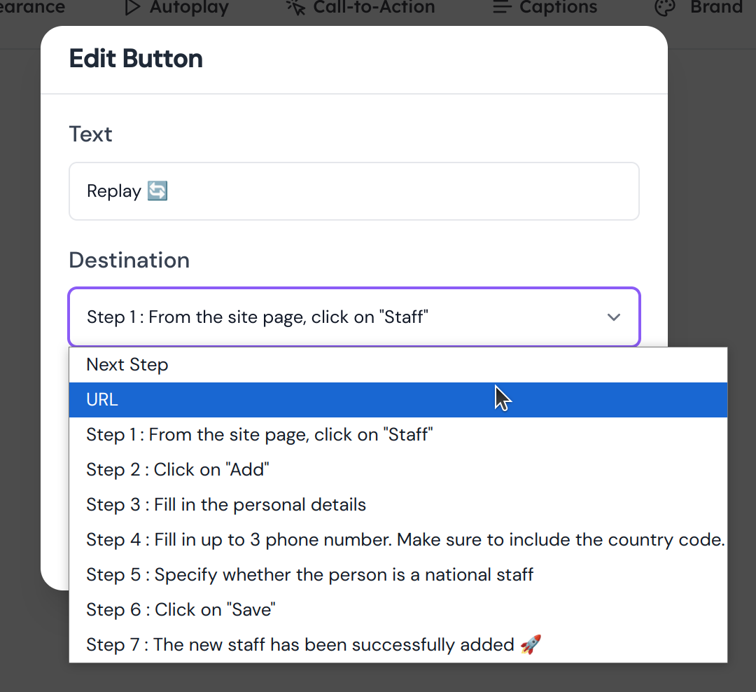Collapse the Destination dropdown using chevron arrow

(x=614, y=317)
